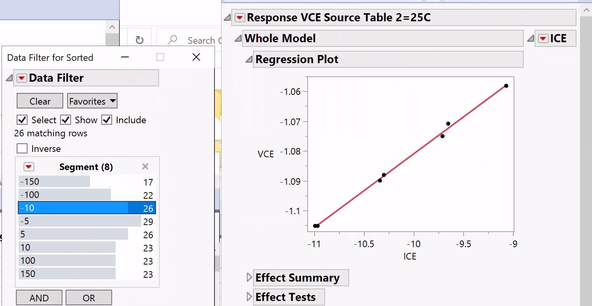Expand the Effect Tests section
This screenshot has width=592, height=306.
(249, 297)
